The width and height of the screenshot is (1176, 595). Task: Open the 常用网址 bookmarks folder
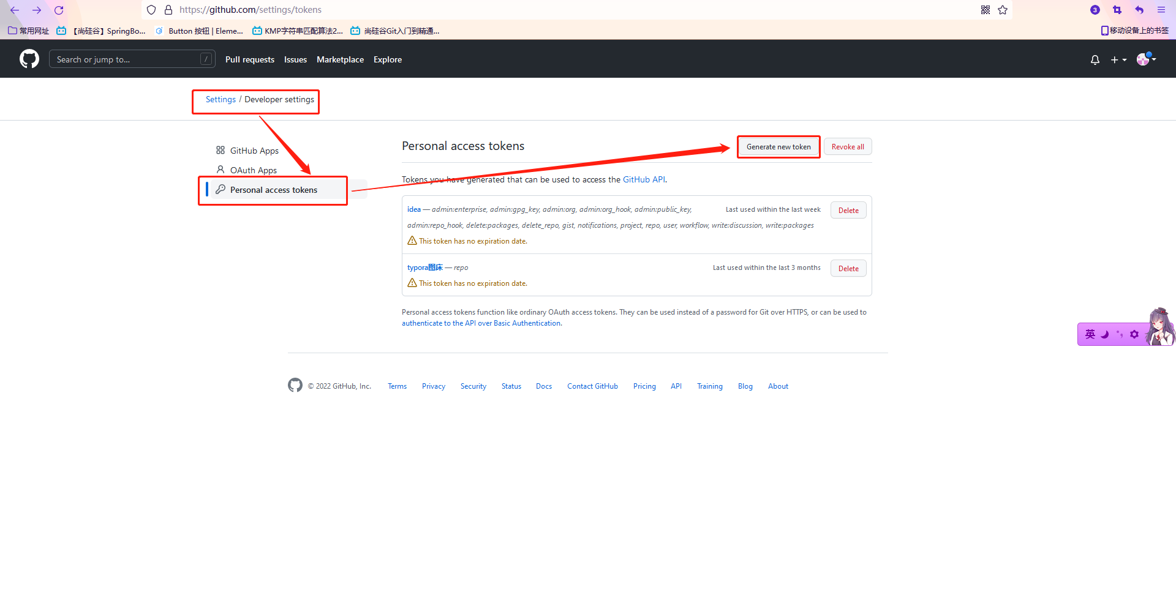click(x=28, y=31)
